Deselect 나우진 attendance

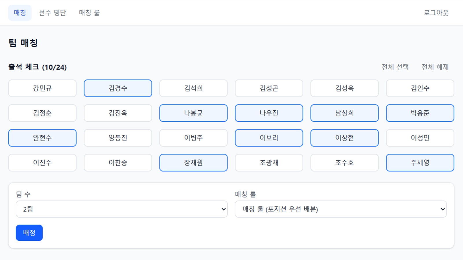click(269, 113)
